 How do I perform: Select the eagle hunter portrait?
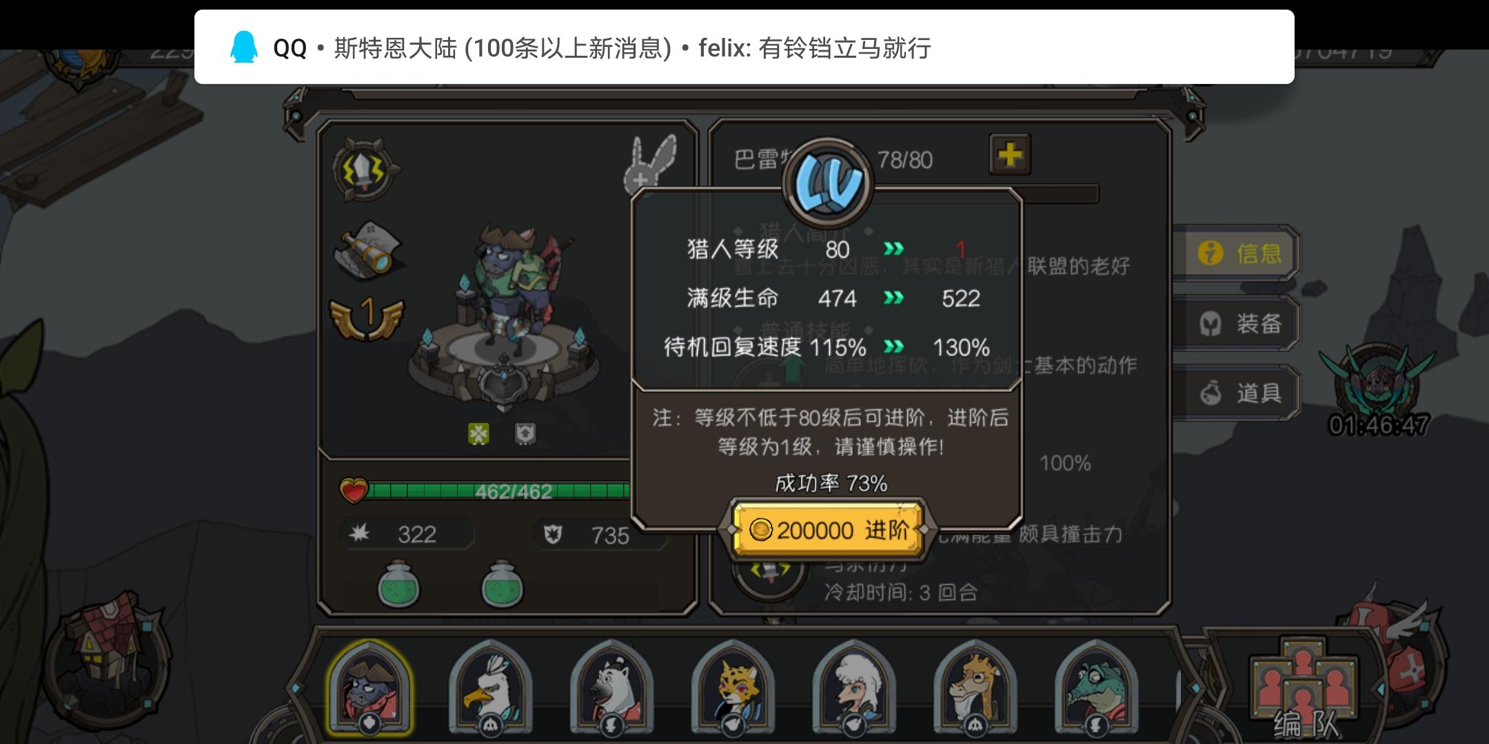(x=490, y=687)
